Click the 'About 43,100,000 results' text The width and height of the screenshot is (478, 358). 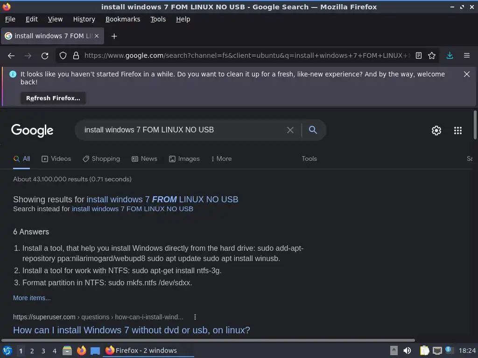tap(72, 179)
